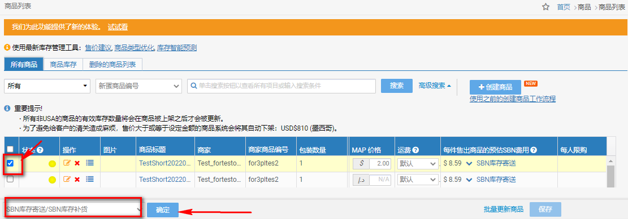The image size is (628, 219).
Task: Switch to the 商品库存 tab
Action: (63, 65)
